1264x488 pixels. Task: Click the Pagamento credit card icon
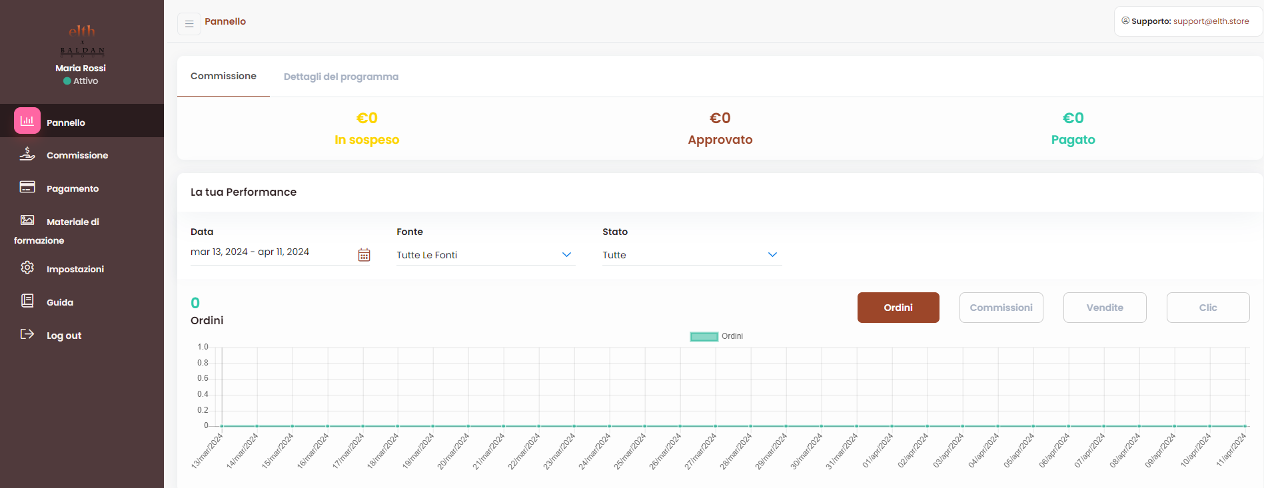click(x=27, y=187)
